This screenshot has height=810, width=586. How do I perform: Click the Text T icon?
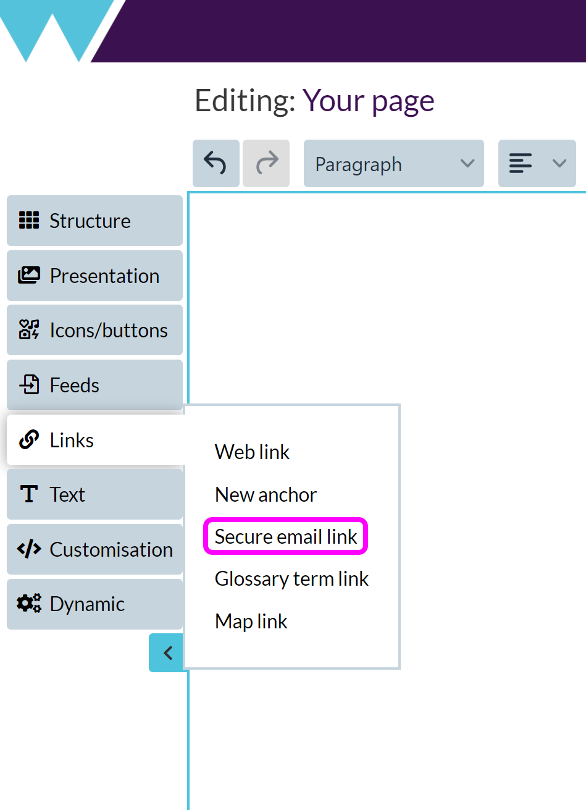click(29, 494)
